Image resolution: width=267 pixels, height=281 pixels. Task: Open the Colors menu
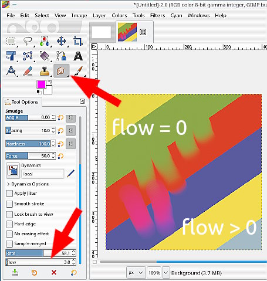[x=119, y=15]
